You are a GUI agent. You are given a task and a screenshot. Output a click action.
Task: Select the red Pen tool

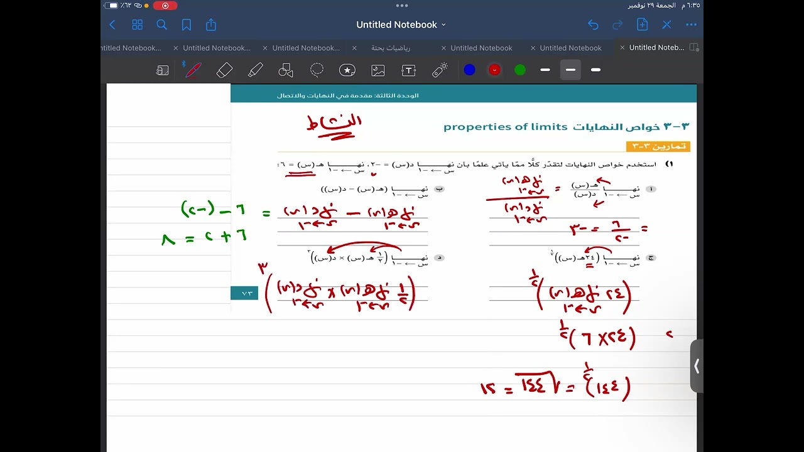[193, 70]
